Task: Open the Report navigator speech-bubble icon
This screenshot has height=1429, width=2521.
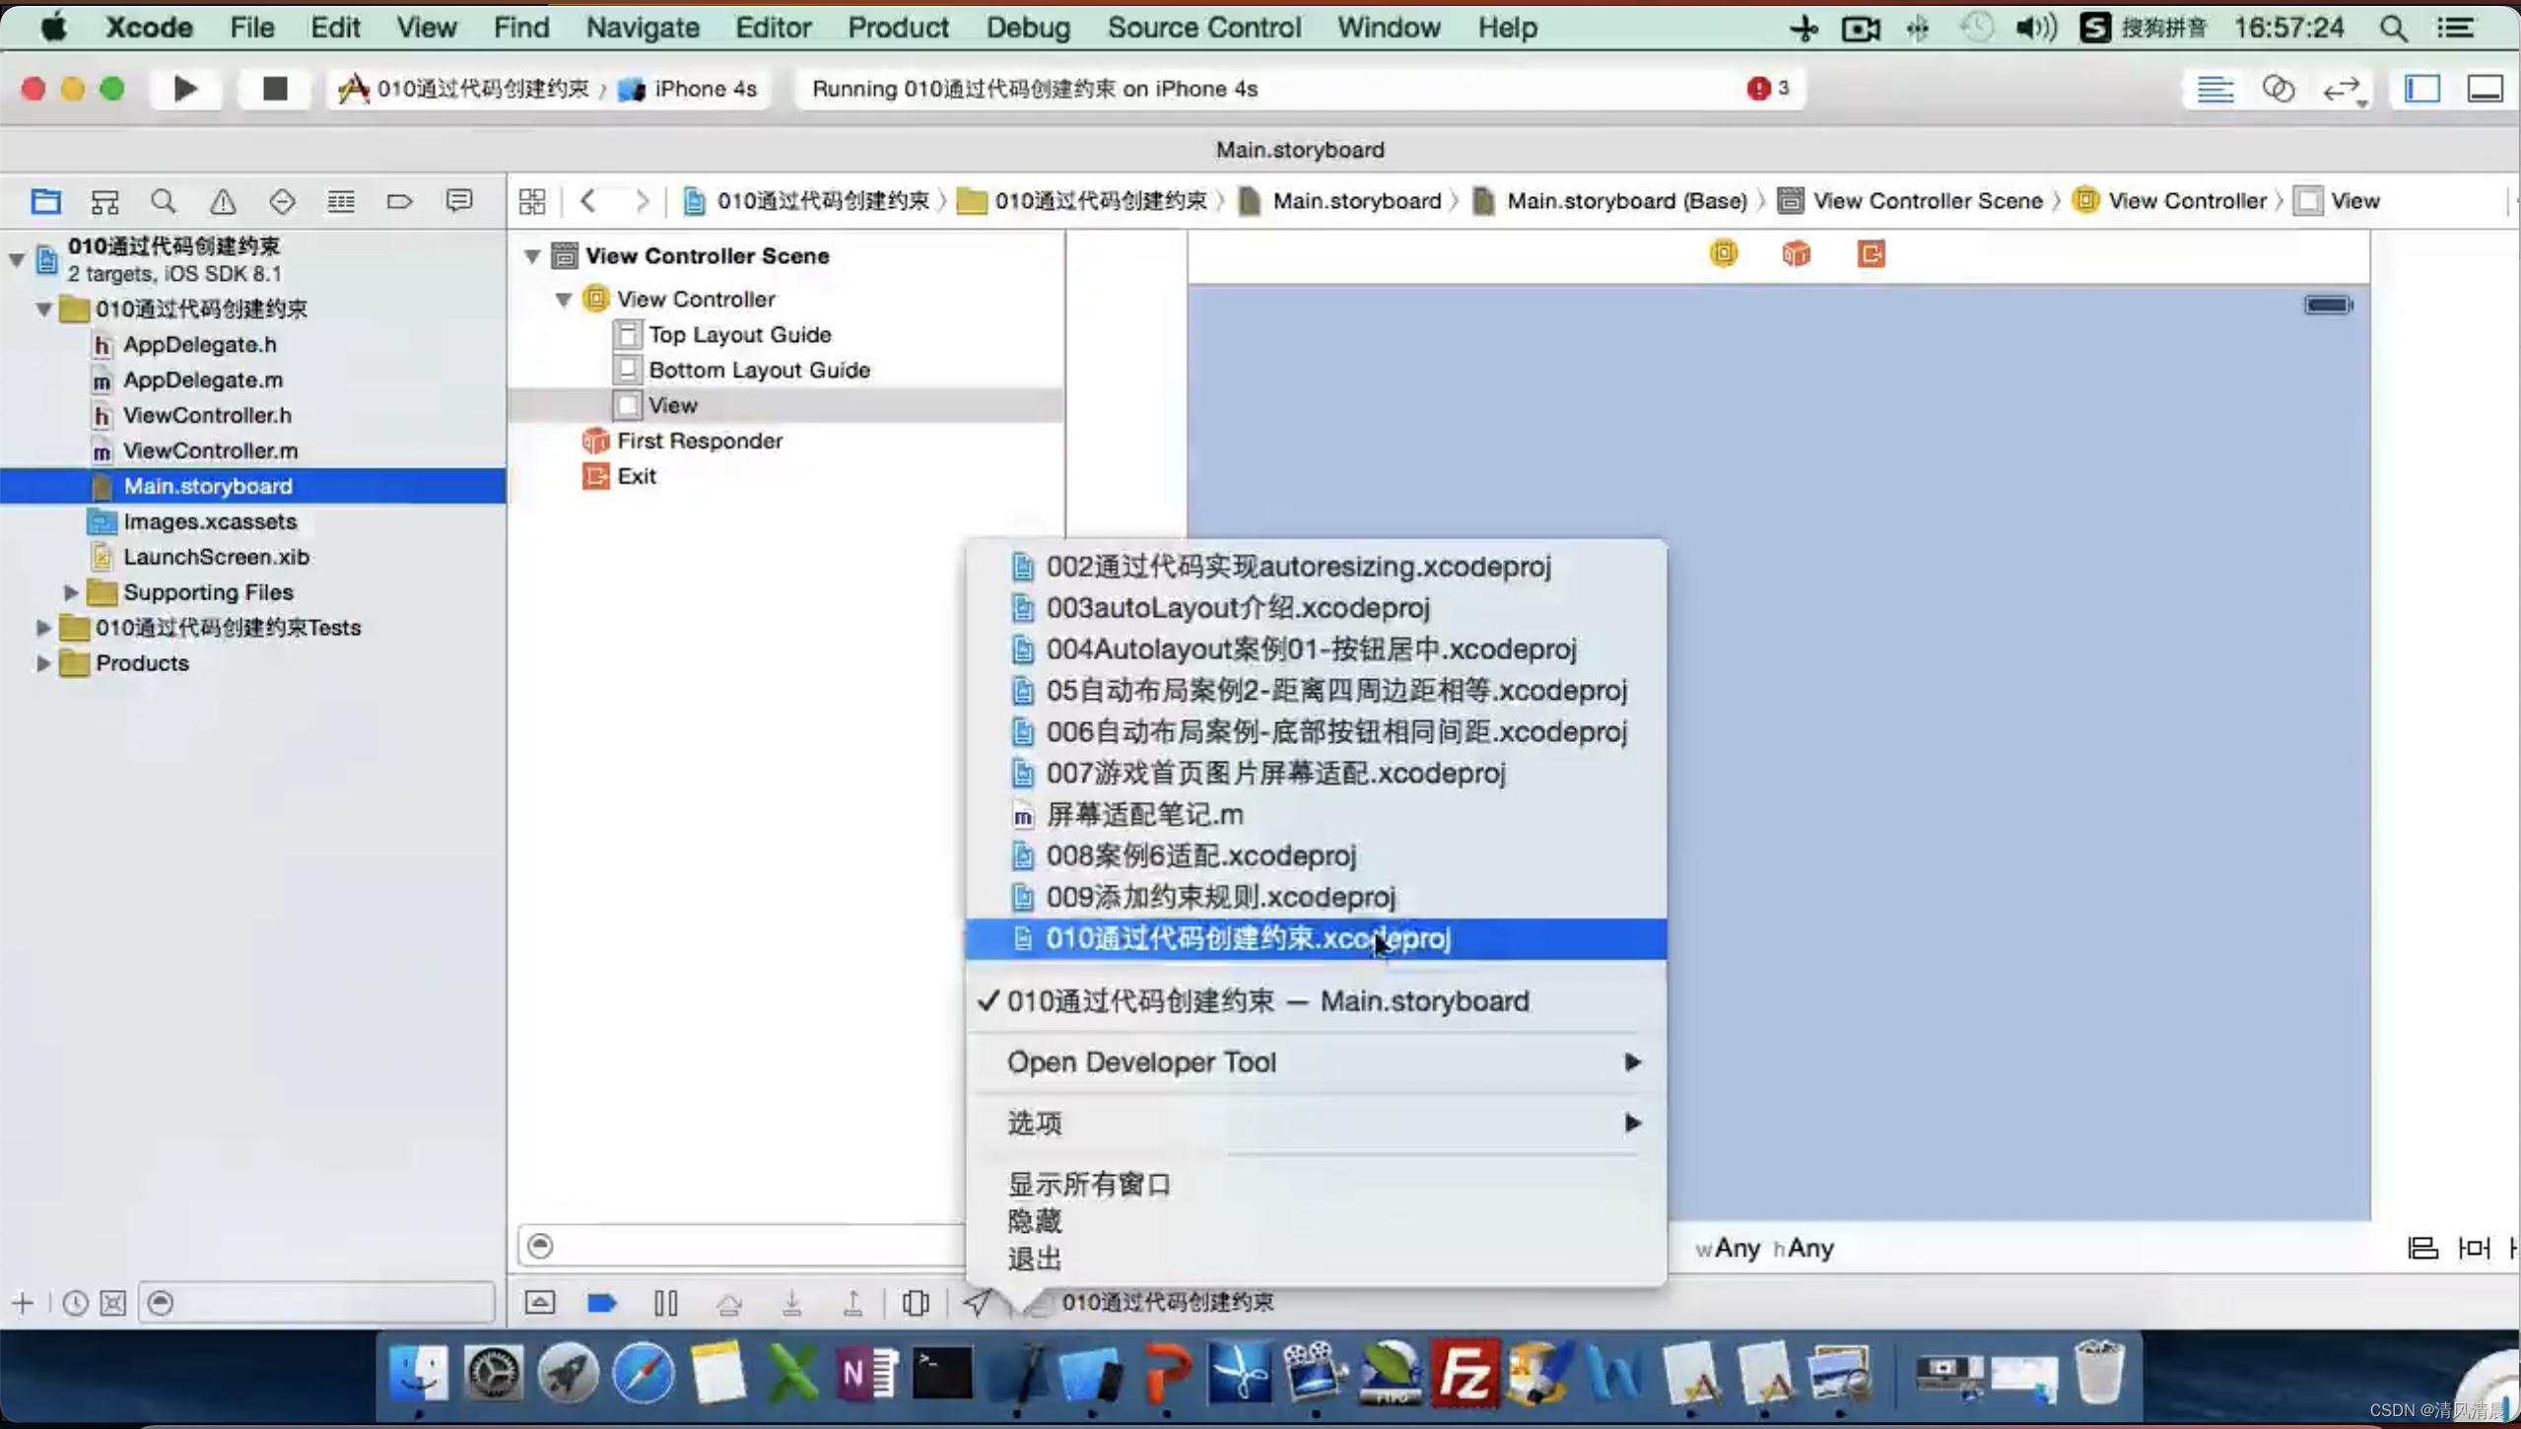Action: click(x=458, y=201)
